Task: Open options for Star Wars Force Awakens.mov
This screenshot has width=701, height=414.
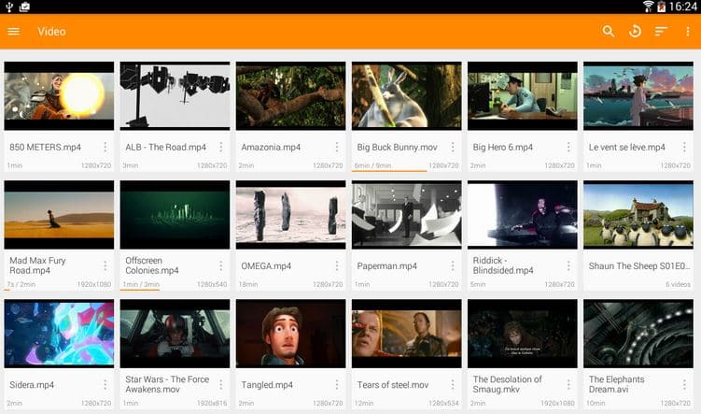Action: point(221,384)
